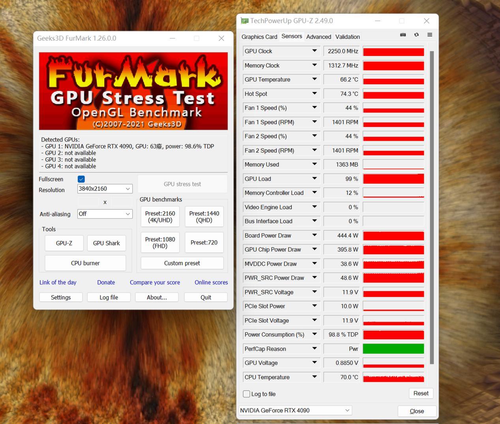The width and height of the screenshot is (500, 424).
Task: Expand the Board Power Draw dropdown arrow
Action: [x=315, y=235]
